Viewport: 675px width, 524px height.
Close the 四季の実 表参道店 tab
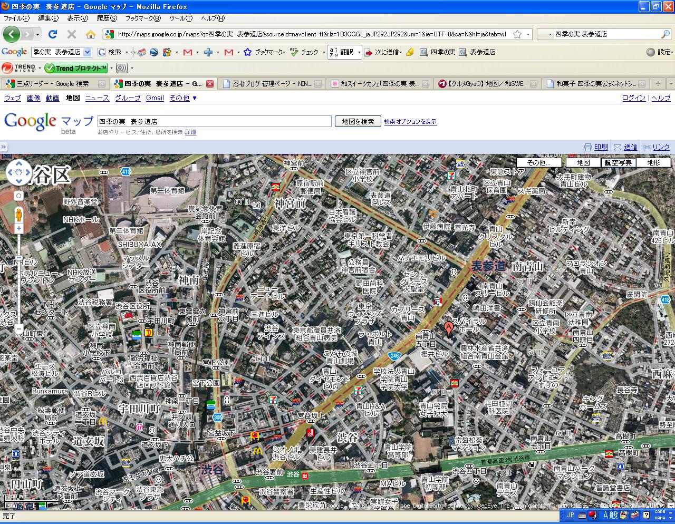click(x=210, y=83)
